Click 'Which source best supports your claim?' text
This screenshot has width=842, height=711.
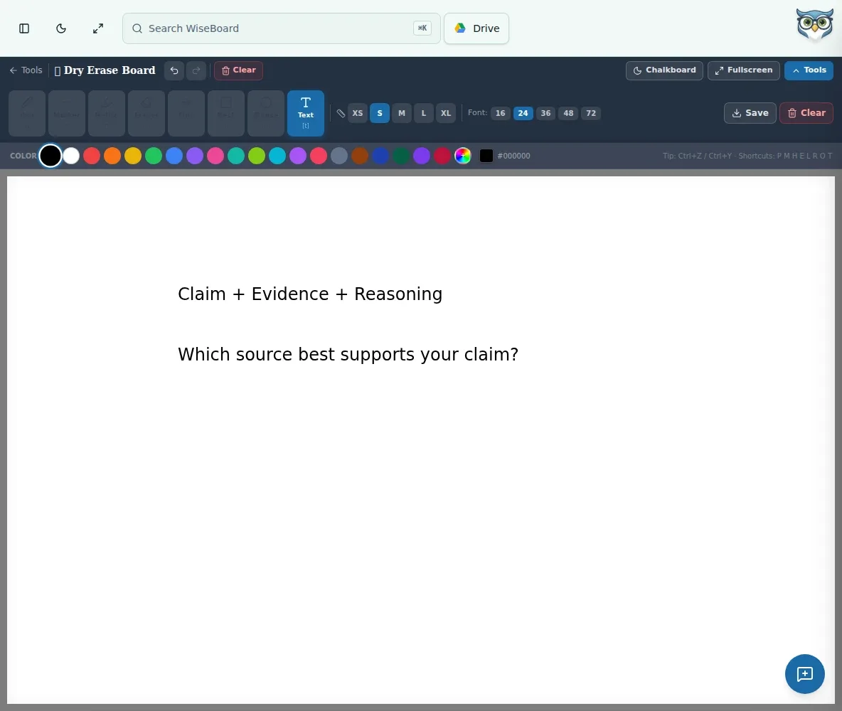click(348, 354)
